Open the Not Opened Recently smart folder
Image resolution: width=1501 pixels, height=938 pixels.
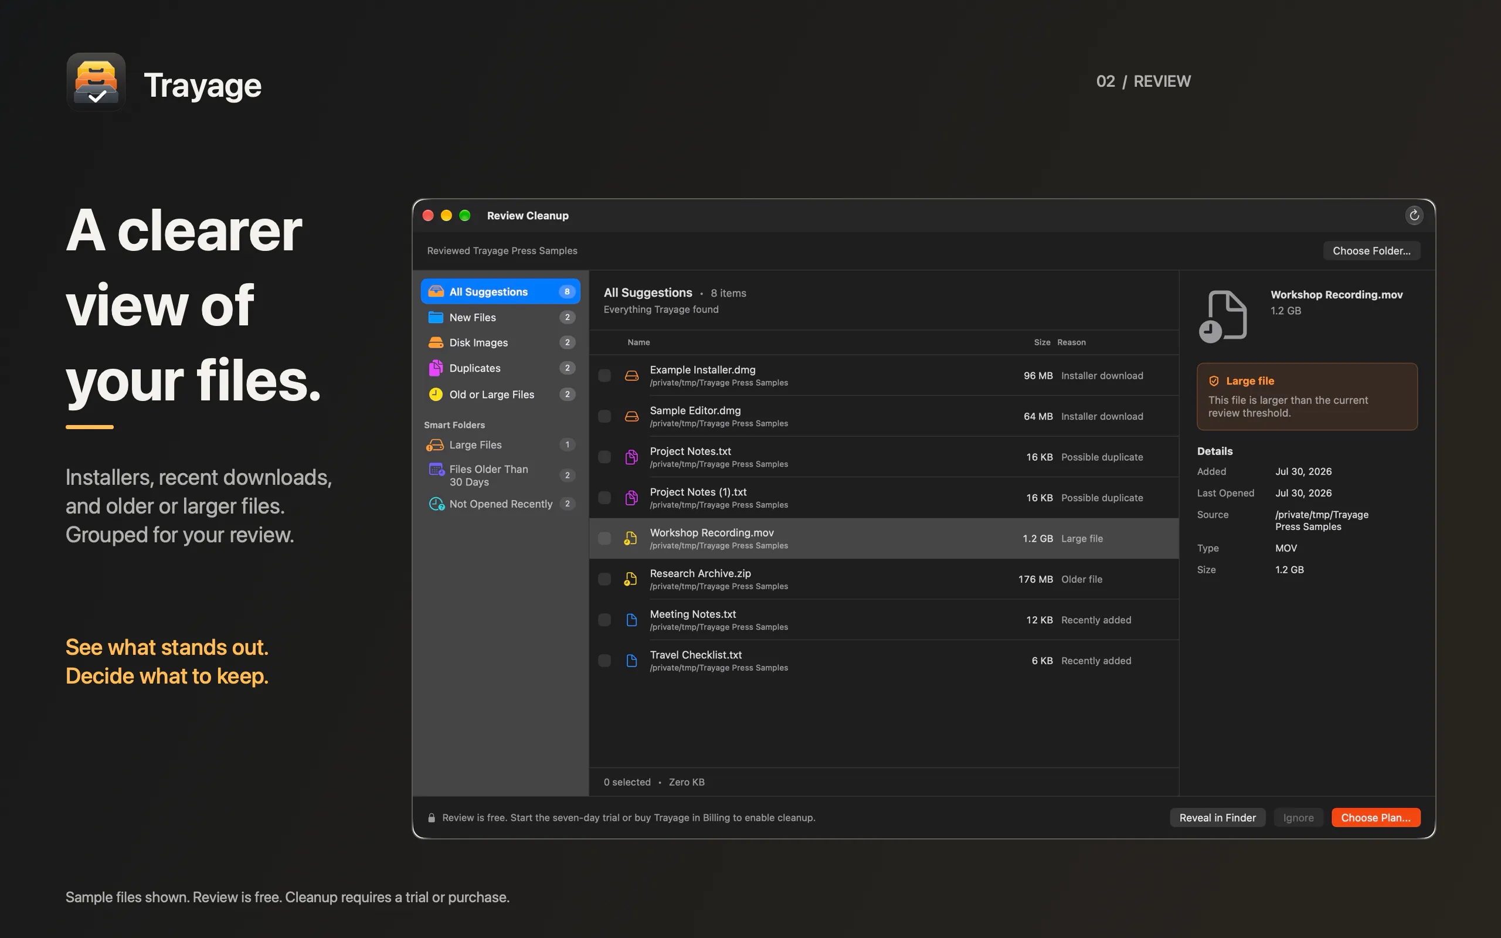501,504
